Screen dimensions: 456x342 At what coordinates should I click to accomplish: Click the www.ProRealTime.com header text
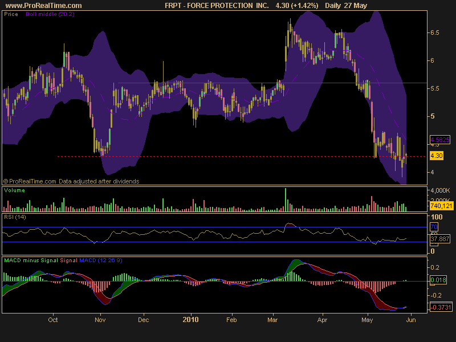[x=44, y=6]
